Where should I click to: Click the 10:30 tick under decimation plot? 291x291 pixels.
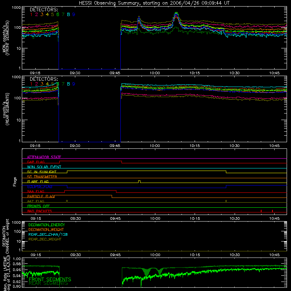(x=235, y=255)
